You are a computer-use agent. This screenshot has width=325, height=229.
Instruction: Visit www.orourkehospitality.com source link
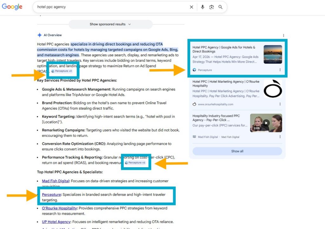click(216, 104)
